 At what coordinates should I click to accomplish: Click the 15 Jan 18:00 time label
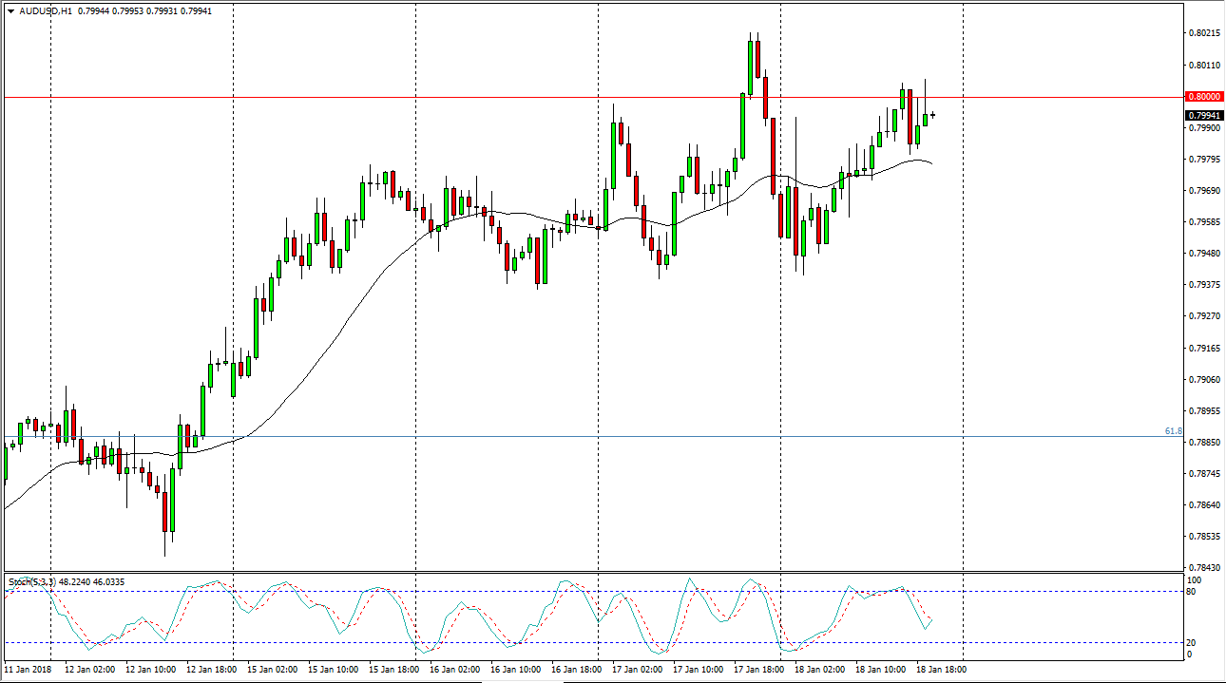click(393, 670)
